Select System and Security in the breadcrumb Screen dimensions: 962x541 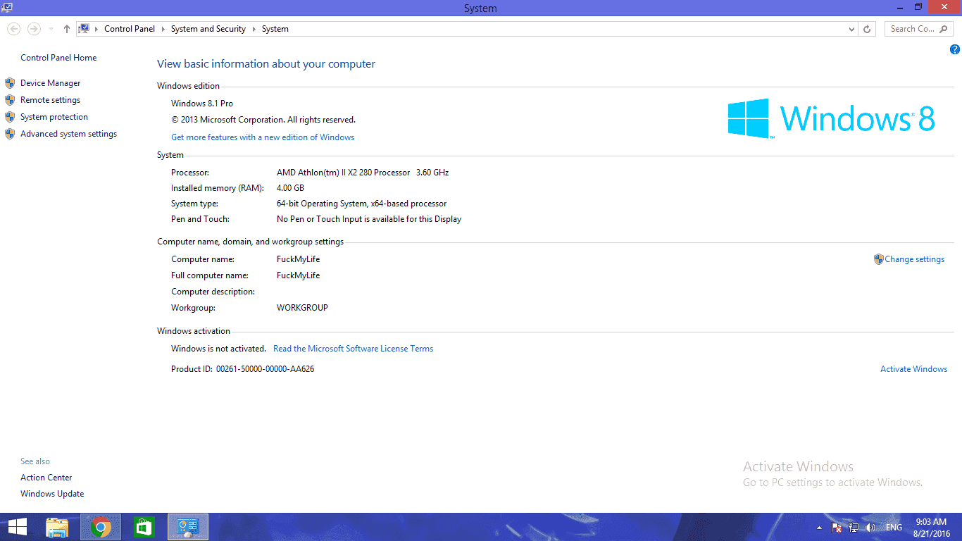pyautogui.click(x=208, y=29)
